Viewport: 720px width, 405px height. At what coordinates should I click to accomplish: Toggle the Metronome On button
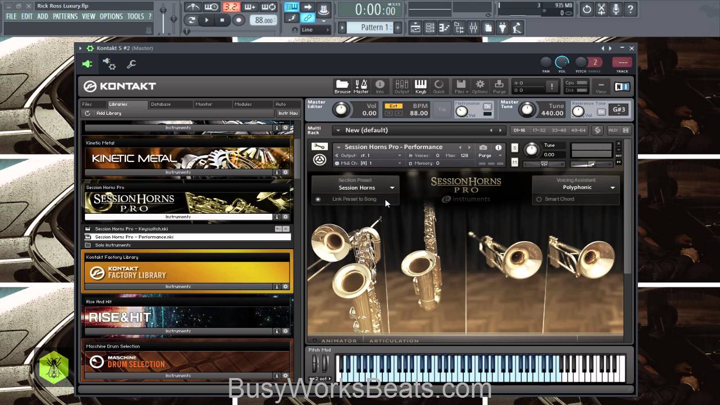487,106
